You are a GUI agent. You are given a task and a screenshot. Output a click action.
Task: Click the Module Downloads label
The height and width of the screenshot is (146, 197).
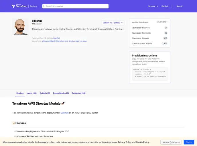point(140,22)
